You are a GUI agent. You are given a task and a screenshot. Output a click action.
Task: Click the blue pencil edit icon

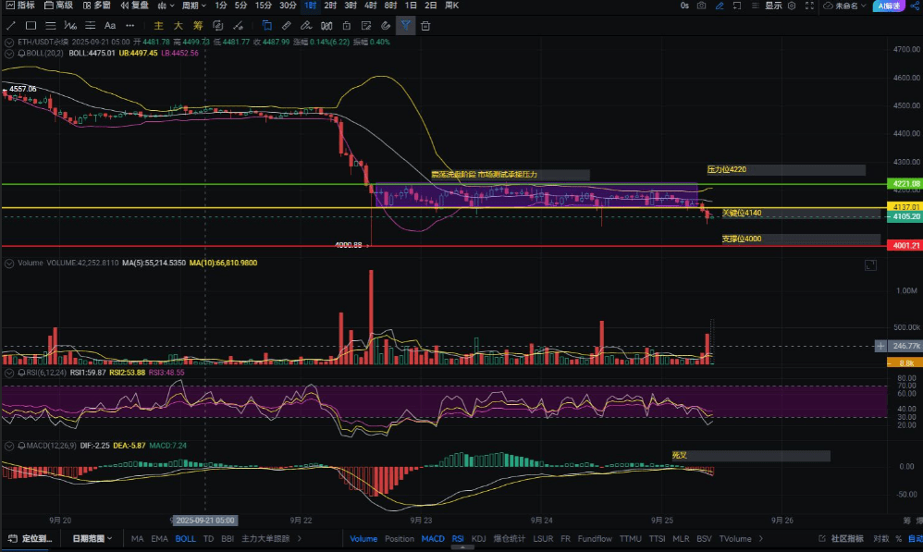tap(720, 6)
